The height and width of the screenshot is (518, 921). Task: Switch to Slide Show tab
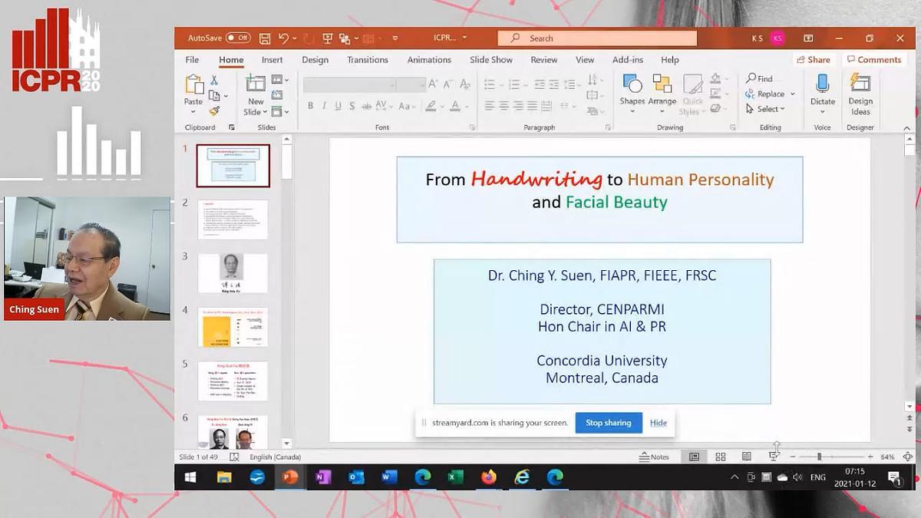(x=491, y=60)
